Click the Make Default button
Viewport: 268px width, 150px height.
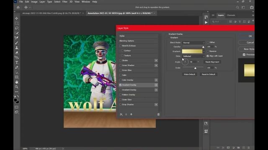coord(189,74)
